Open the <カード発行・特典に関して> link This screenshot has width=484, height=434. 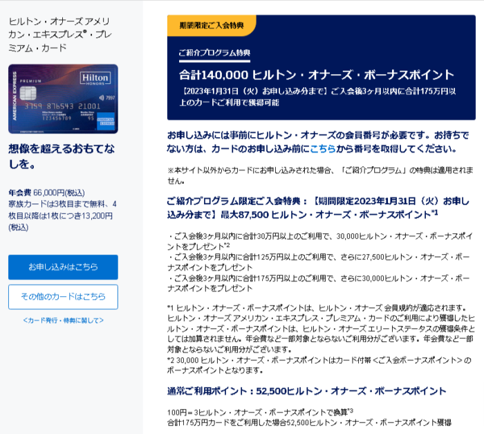click(x=64, y=320)
